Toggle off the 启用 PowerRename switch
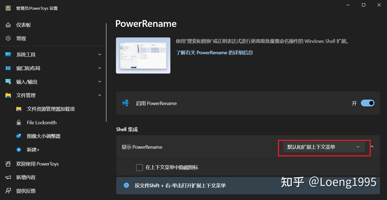The height and width of the screenshot is (200, 387). (368, 103)
